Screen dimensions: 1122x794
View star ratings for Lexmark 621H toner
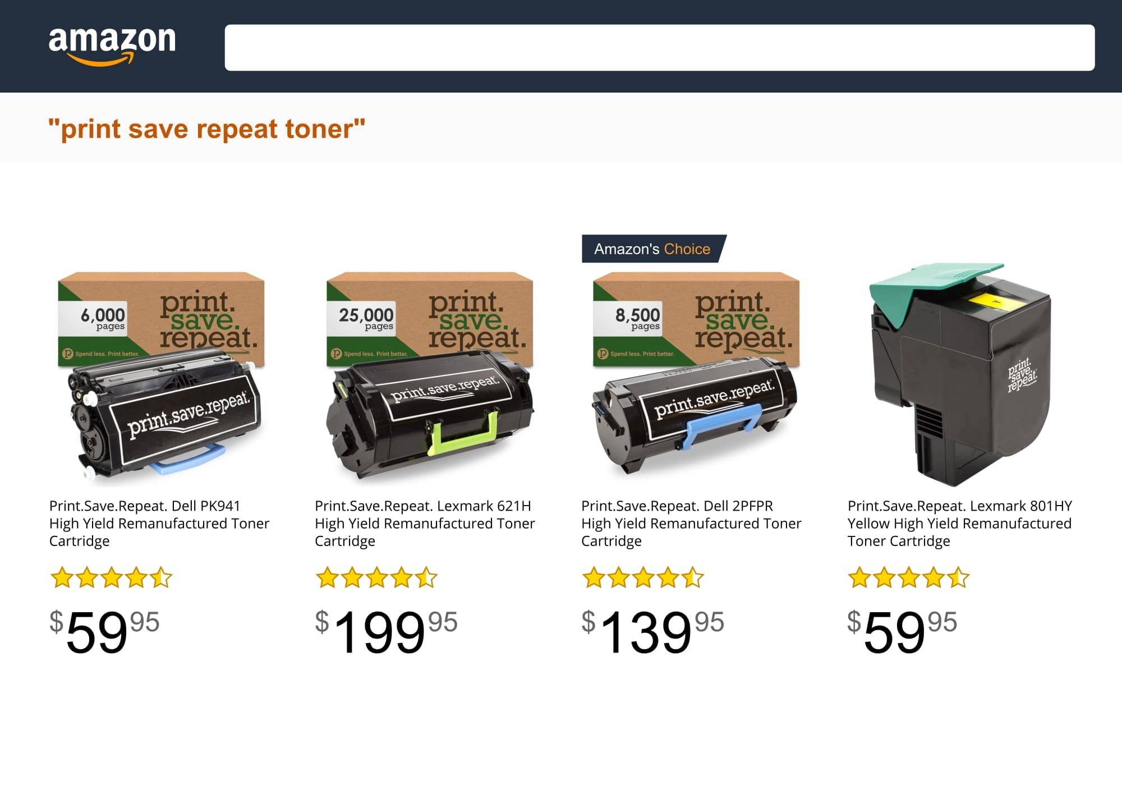pos(376,577)
